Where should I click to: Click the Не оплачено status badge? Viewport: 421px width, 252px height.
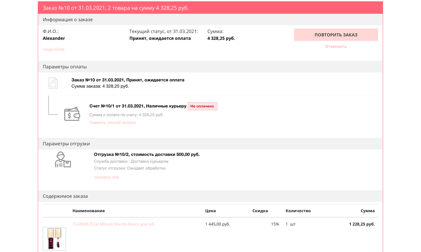pos(202,106)
